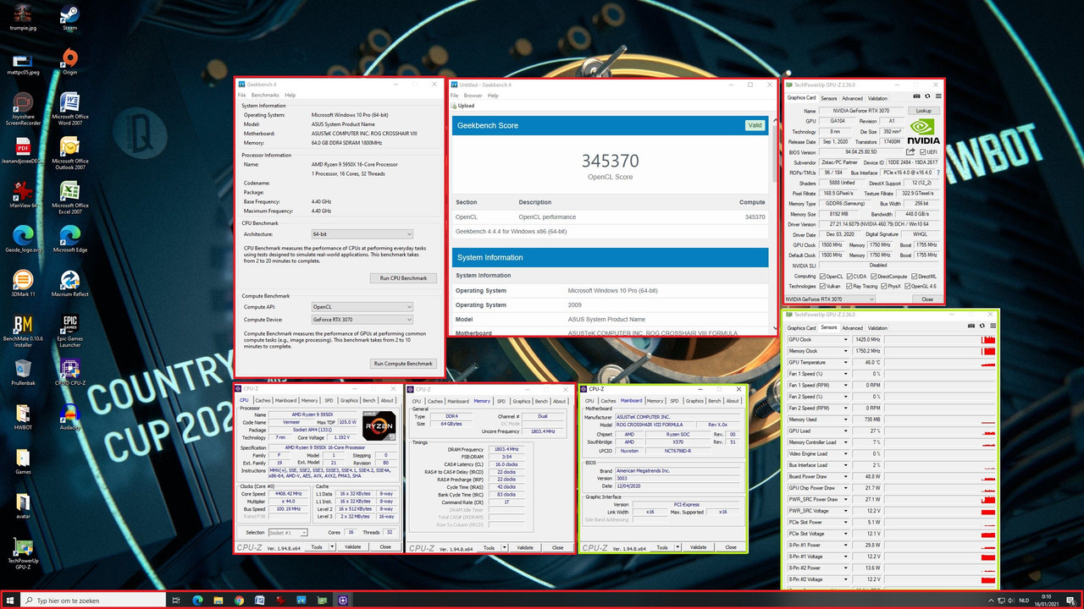This screenshot has width=1084, height=609.
Task: Open TechPowerUp GPU-Z desktop shortcut
Action: point(23,553)
